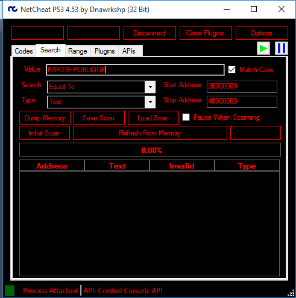Click the Initial Scan button
Viewport: 296px width, 298px height.
coord(45,133)
